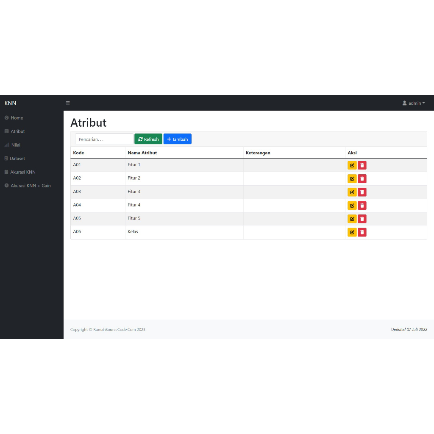The height and width of the screenshot is (434, 434).
Task: Focus the Pencarian search field
Action: point(104,139)
